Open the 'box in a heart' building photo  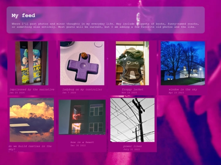point(82,117)
